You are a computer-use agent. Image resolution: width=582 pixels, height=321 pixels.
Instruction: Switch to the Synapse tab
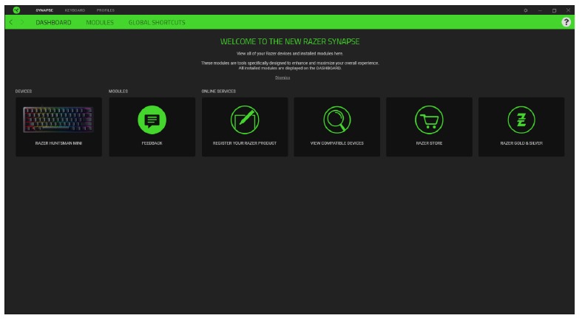44,10
